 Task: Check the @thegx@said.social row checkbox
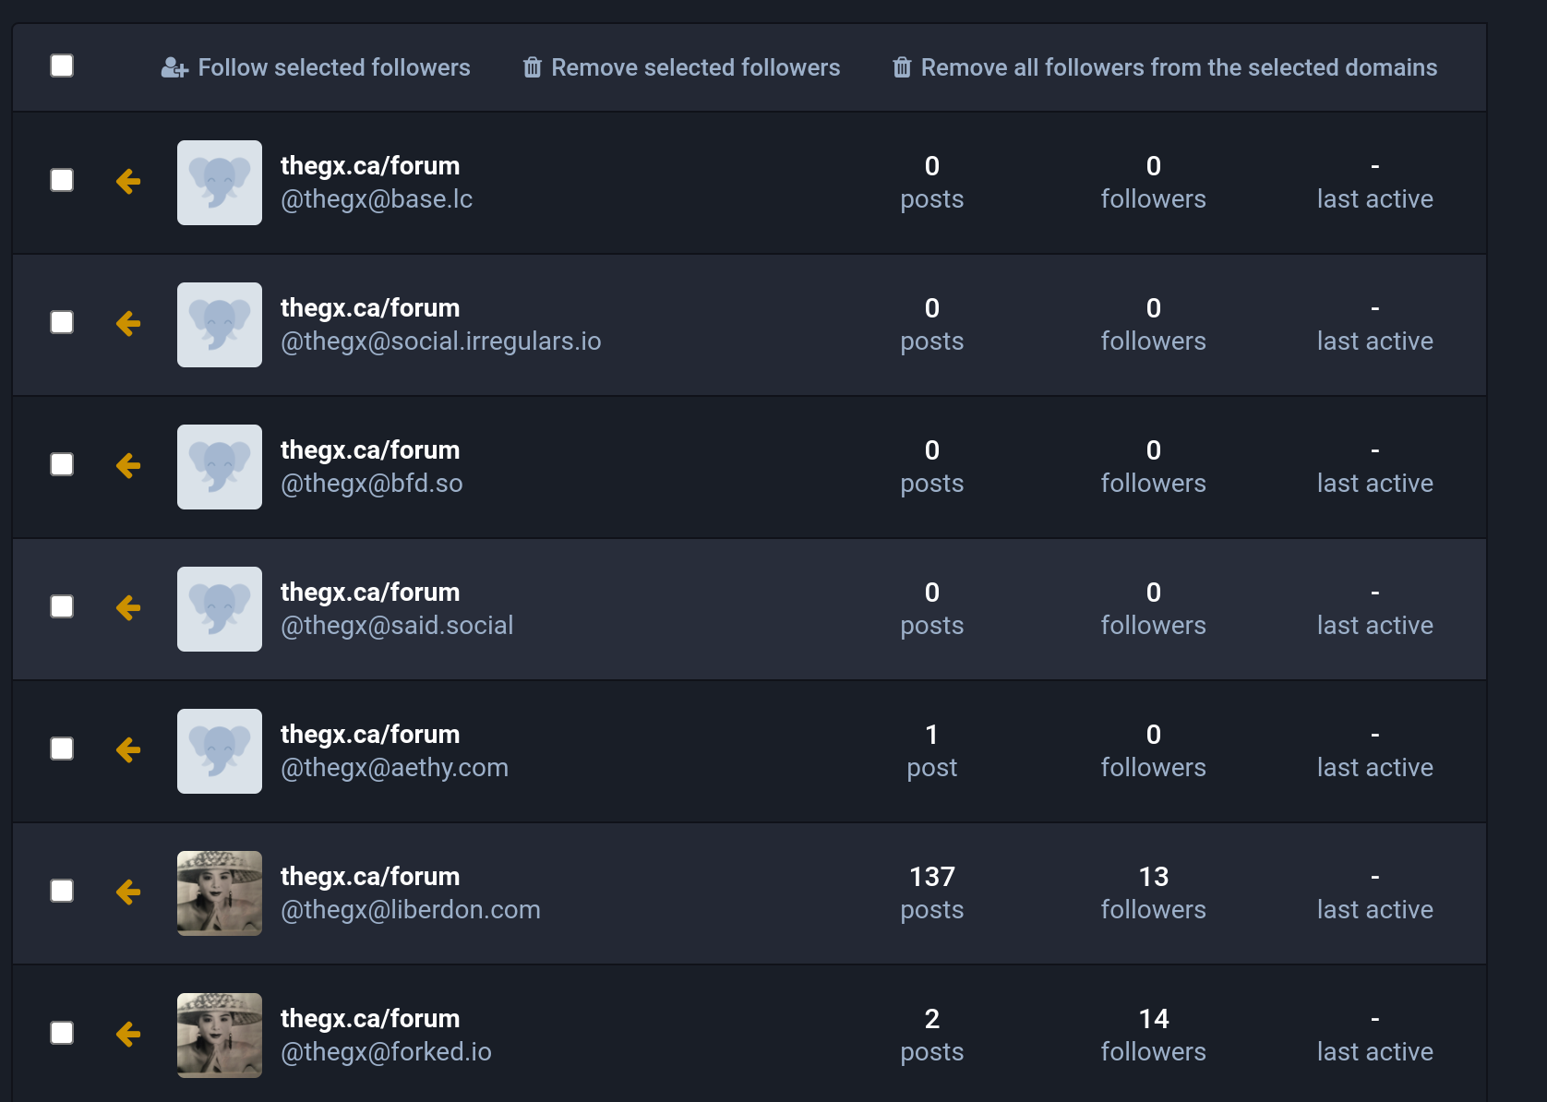(62, 606)
